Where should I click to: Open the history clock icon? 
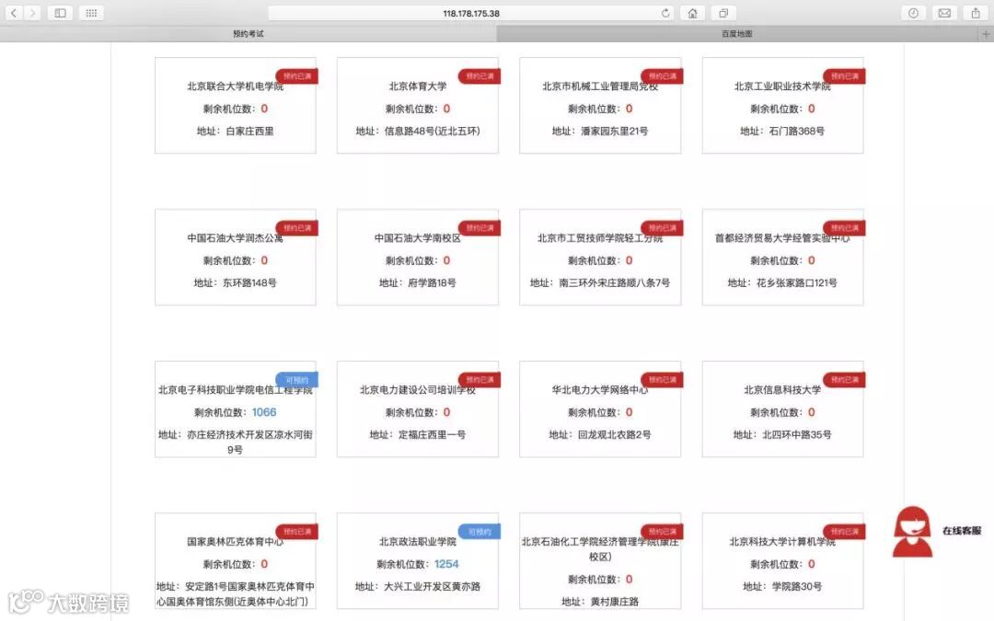913,13
